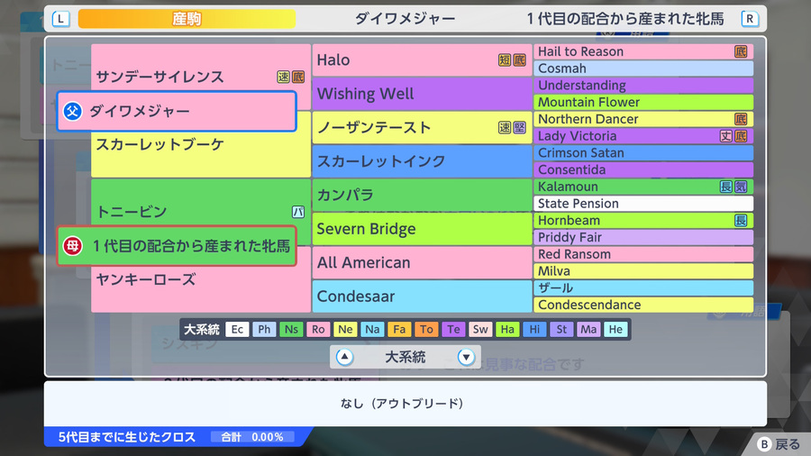The width and height of the screenshot is (811, 456).
Task: Click the Halo pedigree cell
Action: tap(422, 60)
